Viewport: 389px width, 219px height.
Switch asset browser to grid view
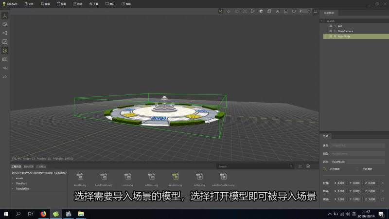coord(308,166)
